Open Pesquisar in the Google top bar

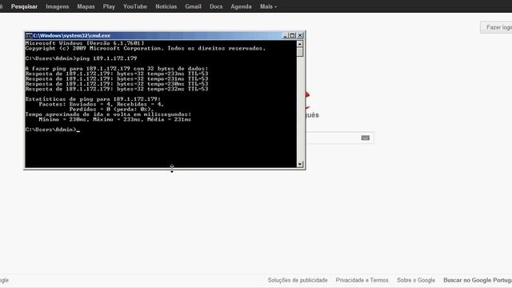click(24, 6)
